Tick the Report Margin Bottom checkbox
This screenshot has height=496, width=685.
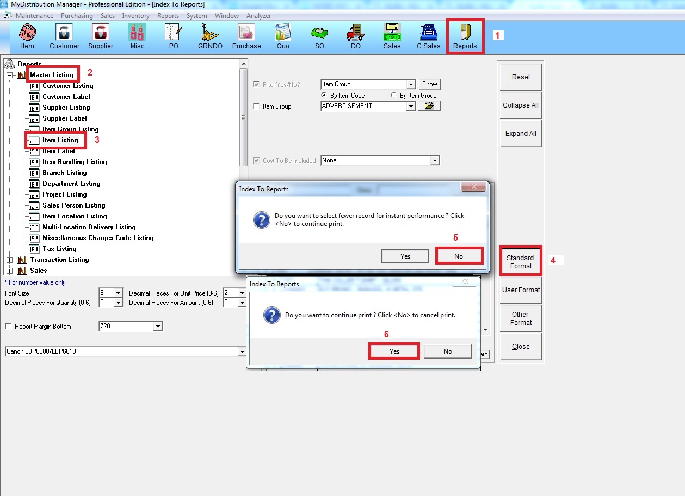pos(8,327)
